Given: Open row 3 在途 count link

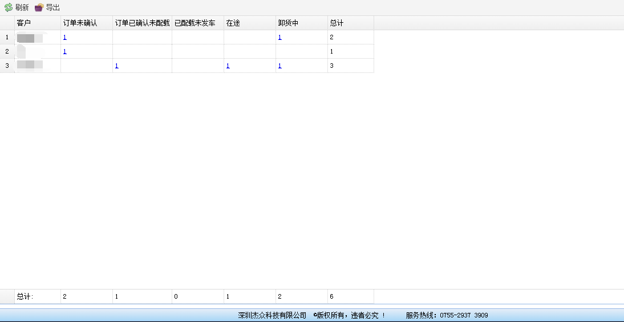Looking at the screenshot, I should tap(228, 66).
